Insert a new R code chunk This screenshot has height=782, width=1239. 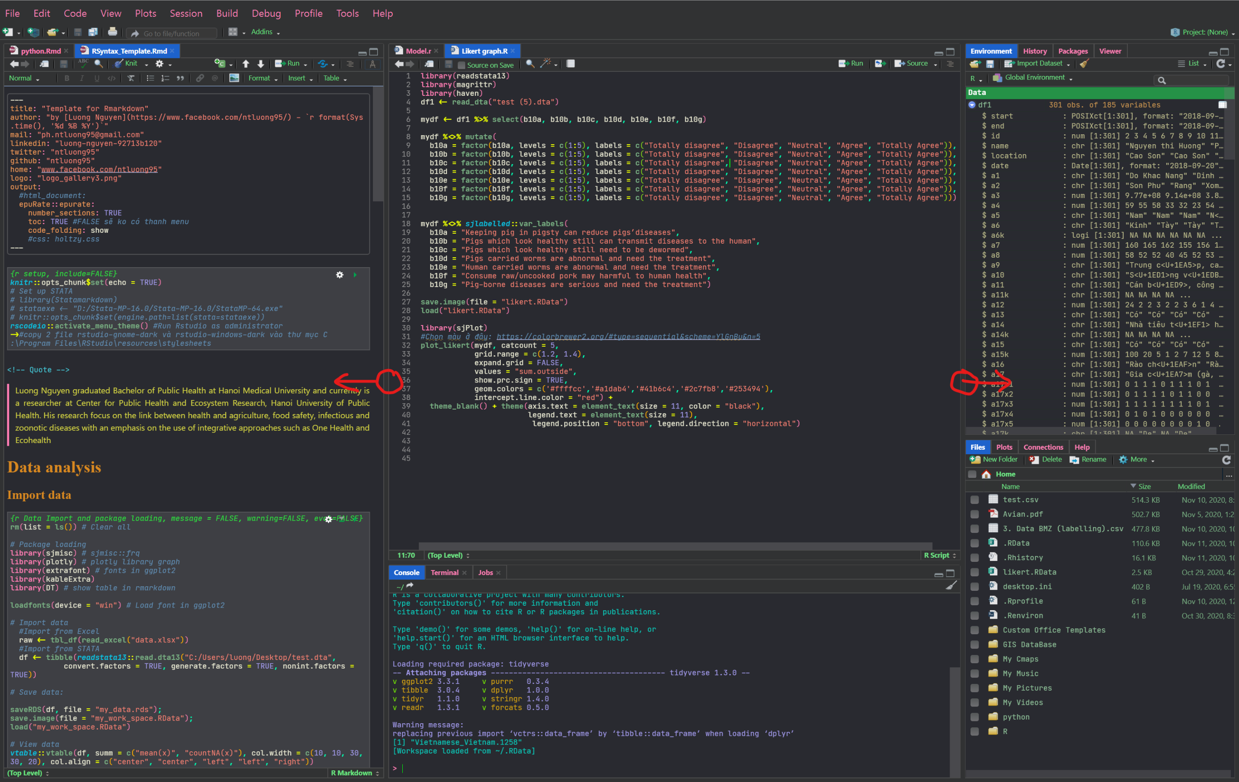220,63
